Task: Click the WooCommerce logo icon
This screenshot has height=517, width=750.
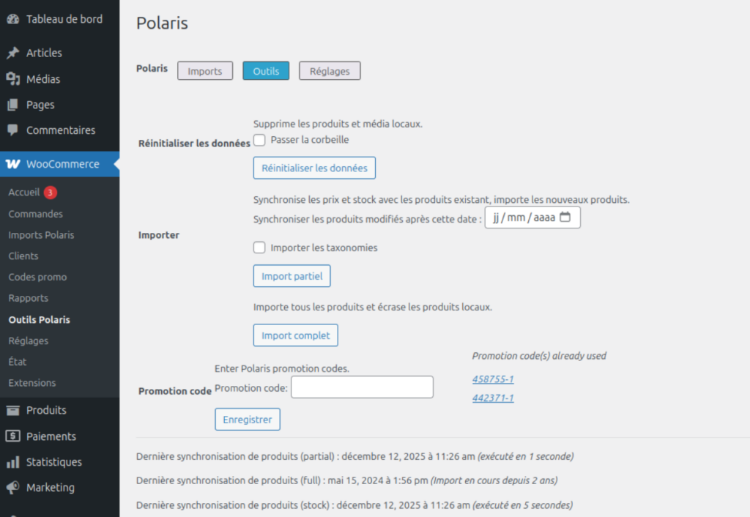Action: [x=12, y=164]
